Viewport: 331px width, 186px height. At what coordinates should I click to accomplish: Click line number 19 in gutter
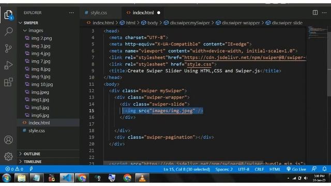[x=92, y=137]
